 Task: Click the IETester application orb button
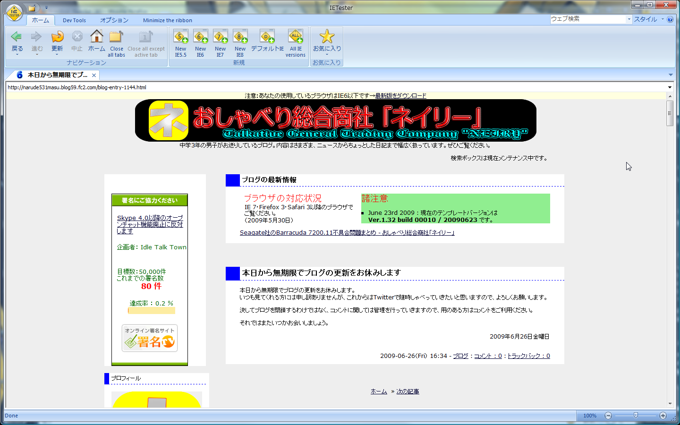(x=14, y=13)
